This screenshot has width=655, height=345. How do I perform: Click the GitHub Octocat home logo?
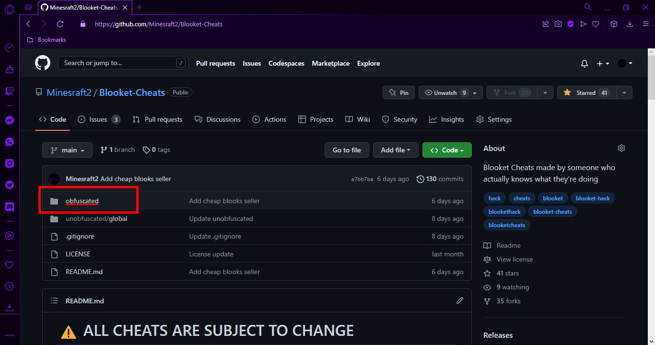(43, 63)
